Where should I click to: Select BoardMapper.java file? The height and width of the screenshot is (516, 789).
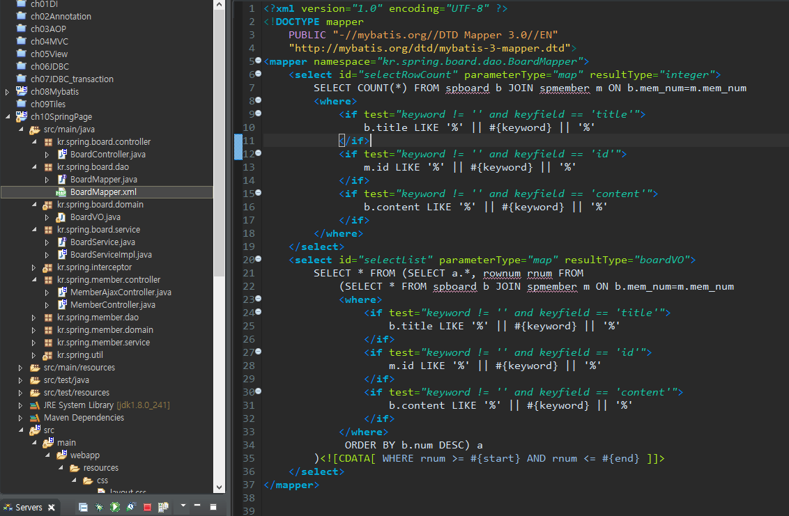(x=104, y=180)
